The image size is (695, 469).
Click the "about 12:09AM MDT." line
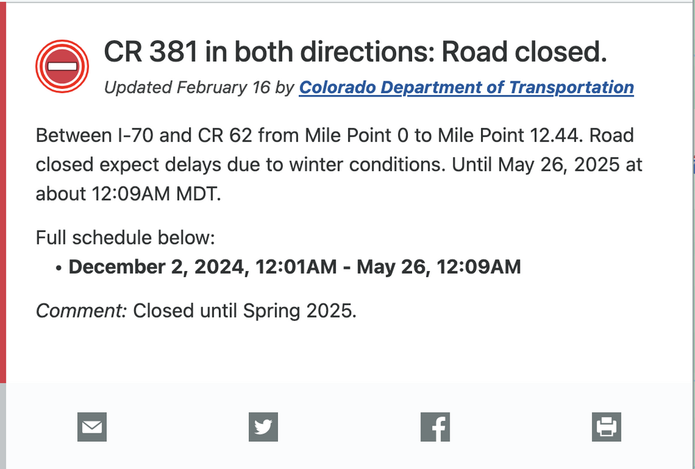128,194
